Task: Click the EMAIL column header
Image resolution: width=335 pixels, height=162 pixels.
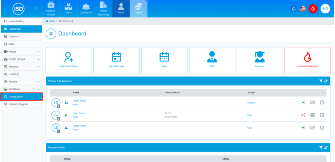Action: [x=226, y=159]
